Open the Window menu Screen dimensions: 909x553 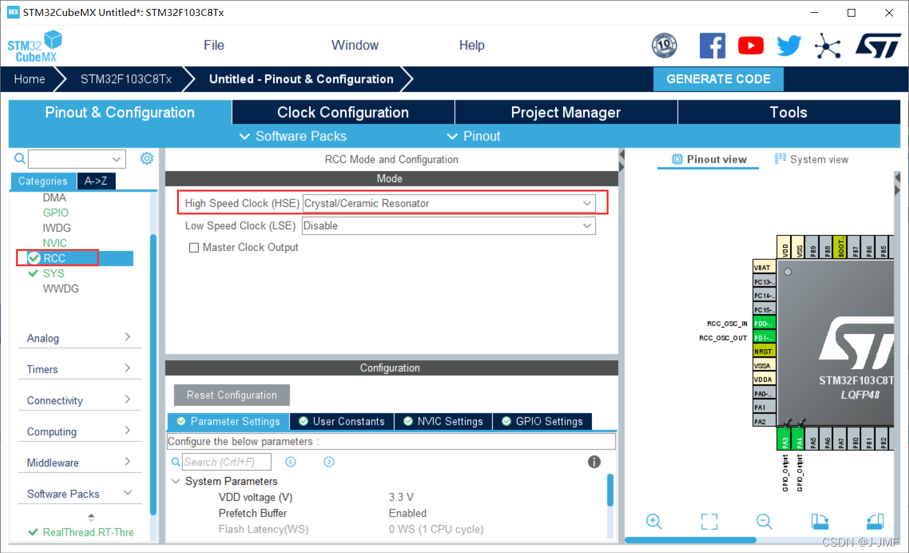tap(355, 45)
